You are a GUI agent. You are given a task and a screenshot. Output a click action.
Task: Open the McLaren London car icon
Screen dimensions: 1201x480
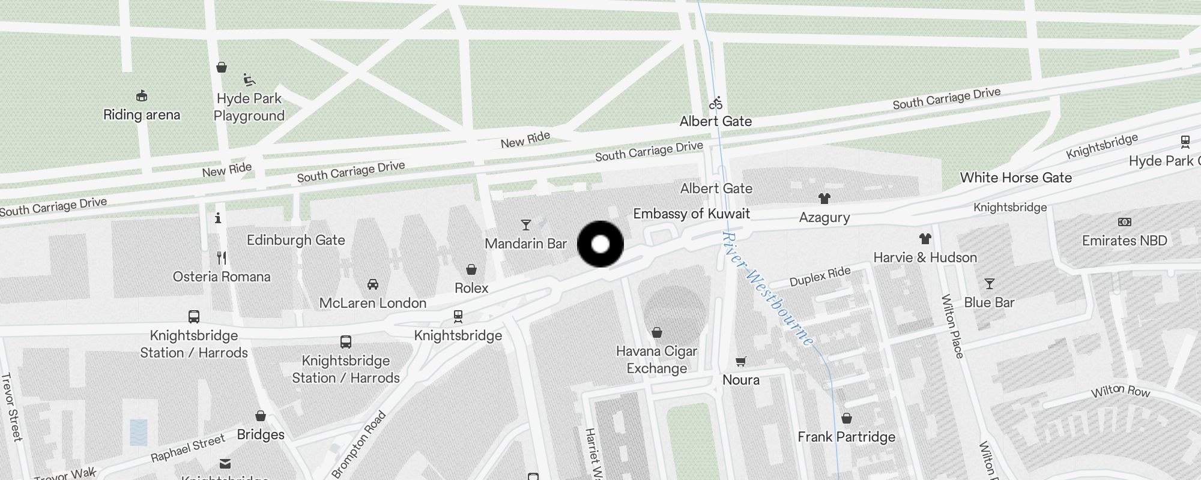pos(372,284)
